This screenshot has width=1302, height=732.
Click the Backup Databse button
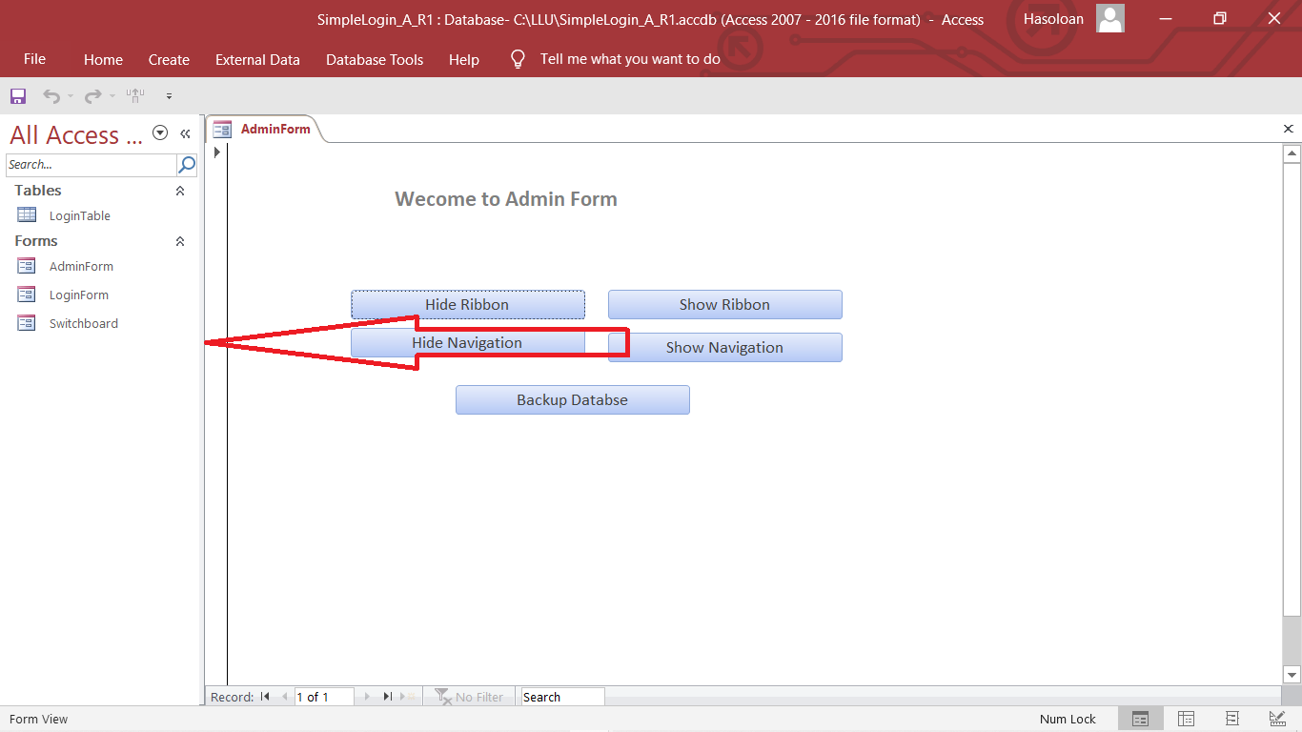point(572,399)
